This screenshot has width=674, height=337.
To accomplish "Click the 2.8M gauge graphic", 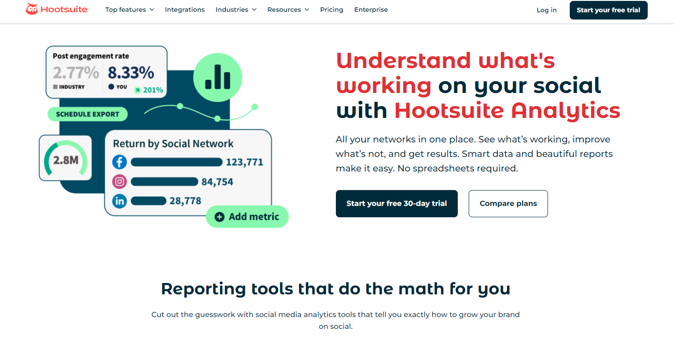I will click(x=65, y=158).
